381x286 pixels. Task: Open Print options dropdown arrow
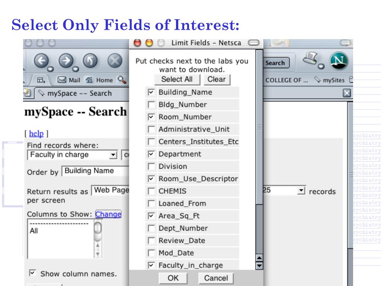coord(321,66)
